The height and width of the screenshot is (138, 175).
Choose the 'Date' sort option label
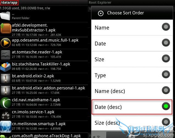point(100,43)
